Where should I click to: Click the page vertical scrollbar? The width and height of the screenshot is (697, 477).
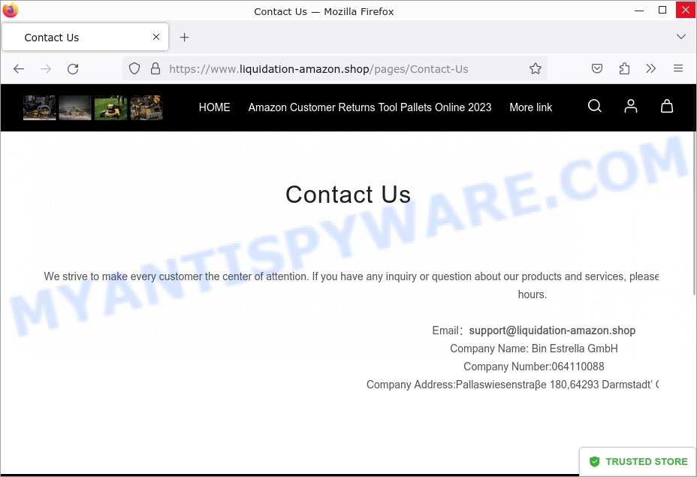694,213
